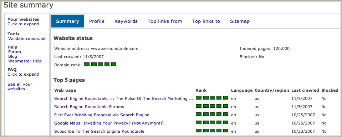Select 'Indexed pages: 120,000' text

tap(265, 49)
